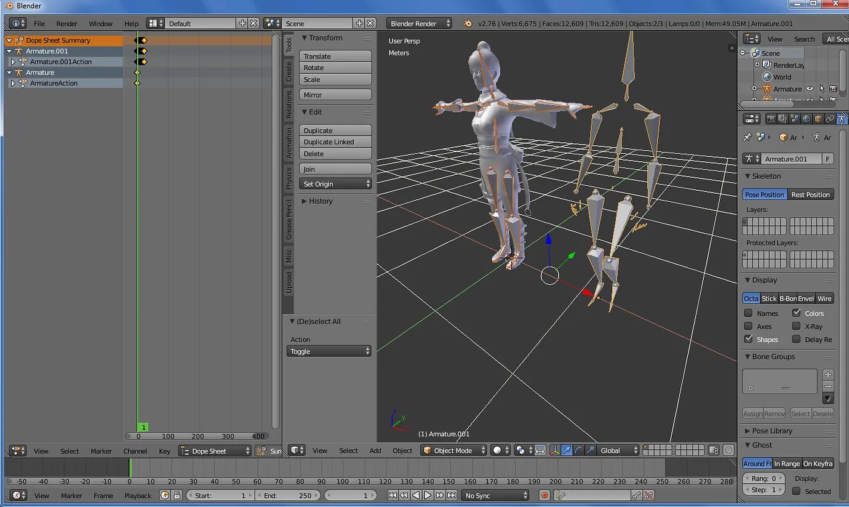
Task: Open the World properties globe tab
Action: [x=806, y=119]
